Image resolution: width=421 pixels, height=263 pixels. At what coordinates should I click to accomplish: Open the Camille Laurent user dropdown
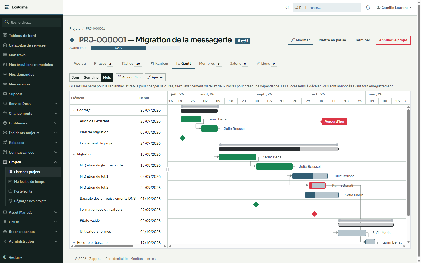click(x=394, y=8)
